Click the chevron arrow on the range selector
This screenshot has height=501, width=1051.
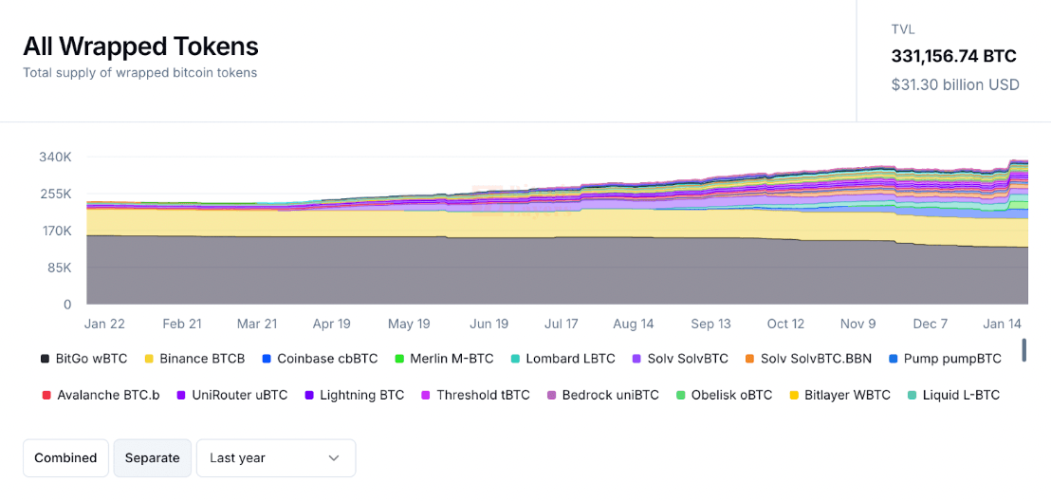coord(334,457)
